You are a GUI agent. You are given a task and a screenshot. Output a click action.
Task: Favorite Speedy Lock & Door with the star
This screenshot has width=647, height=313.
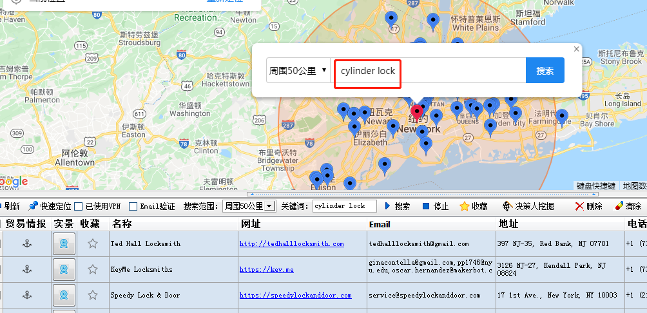[x=92, y=295]
